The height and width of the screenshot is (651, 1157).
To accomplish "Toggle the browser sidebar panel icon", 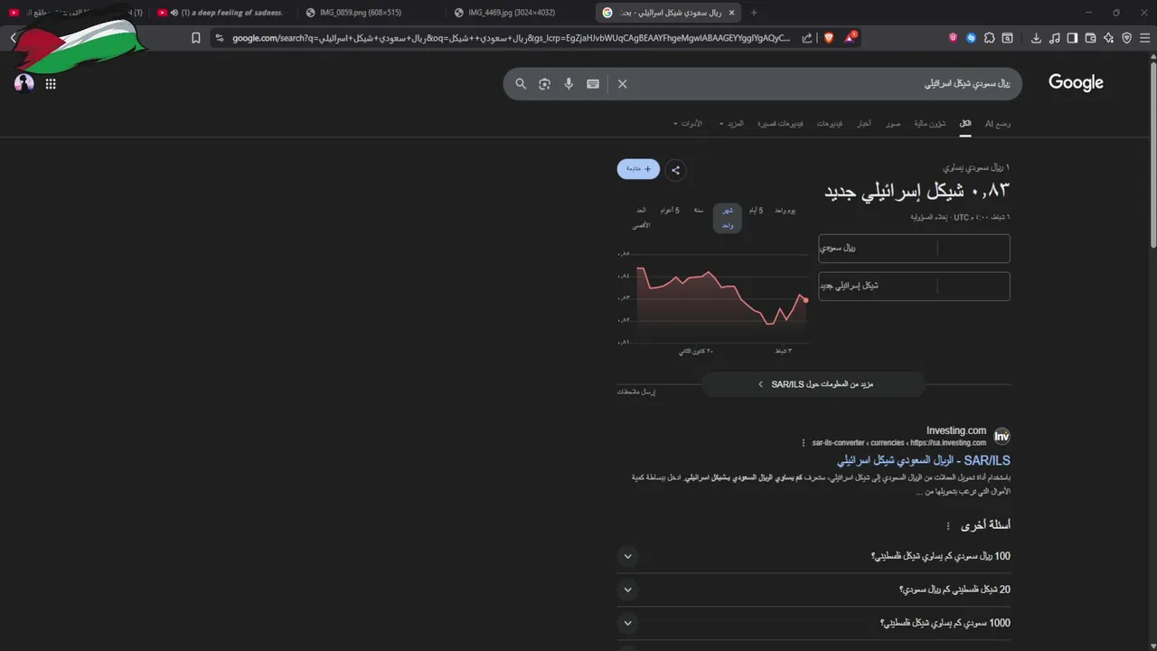I will pyautogui.click(x=1072, y=38).
